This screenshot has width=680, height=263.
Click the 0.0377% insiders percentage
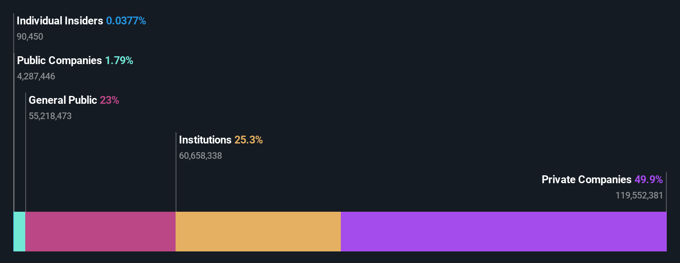126,21
